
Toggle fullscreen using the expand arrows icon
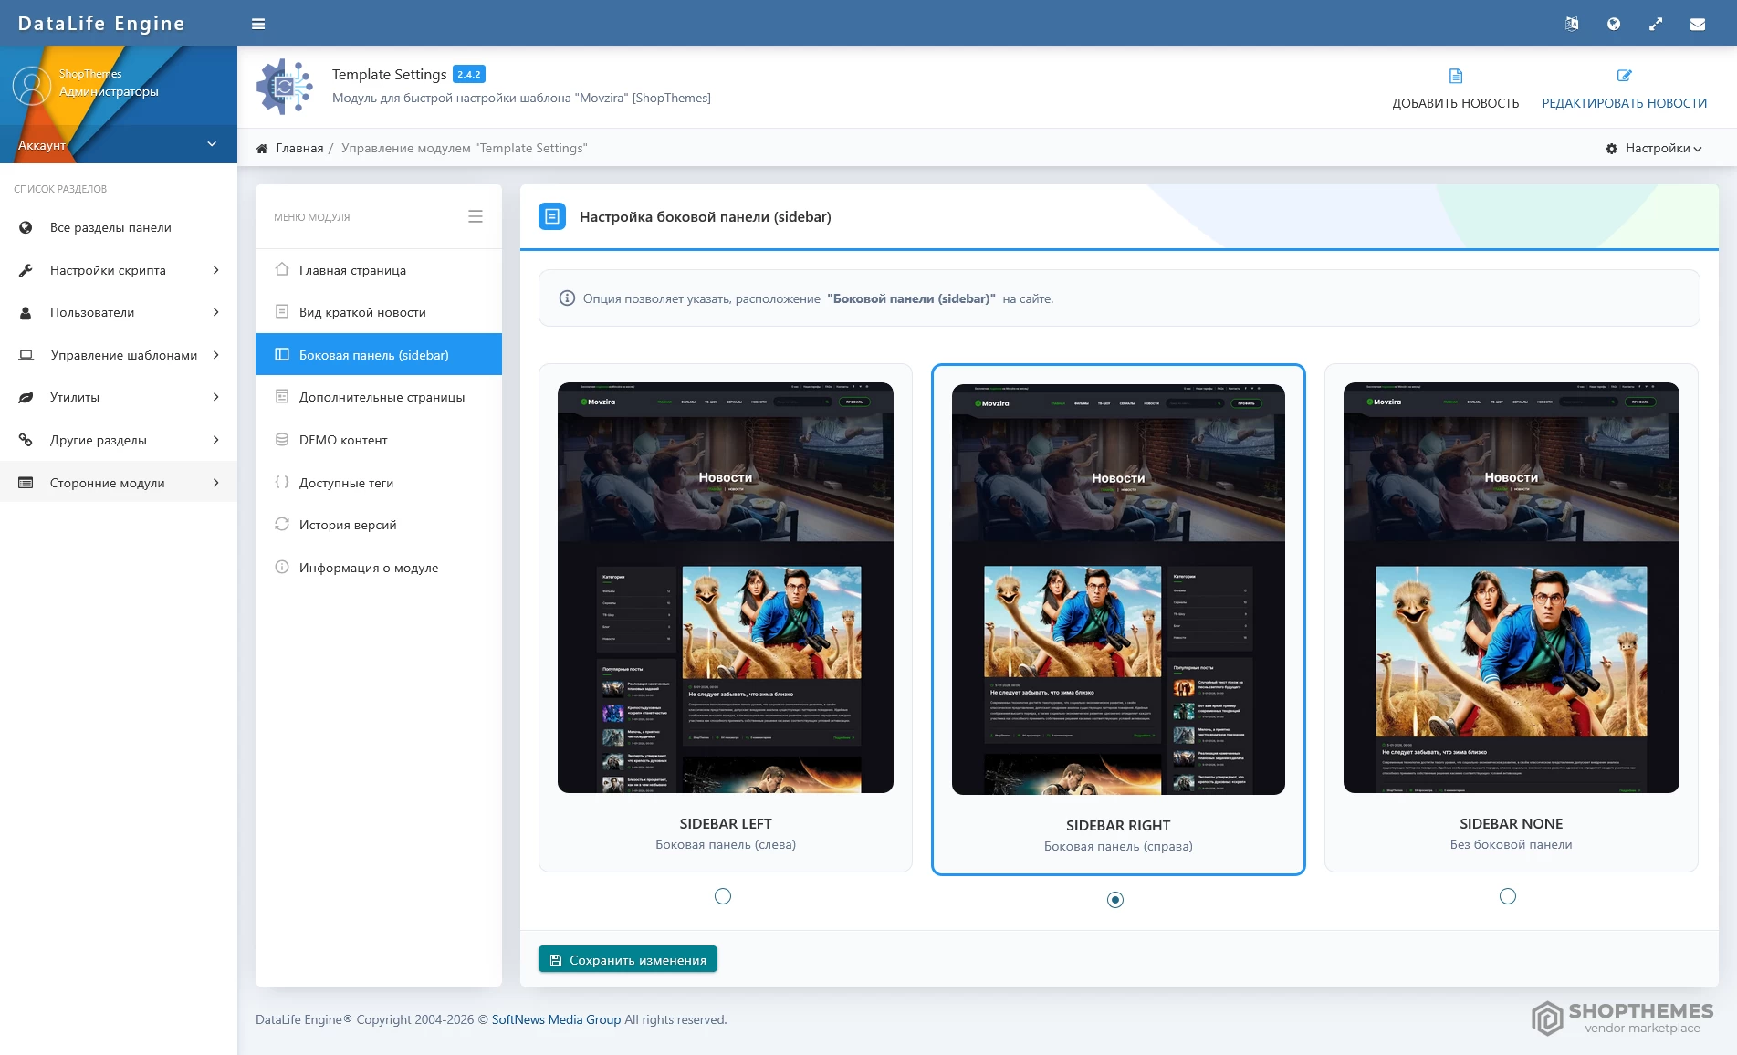[x=1656, y=24]
